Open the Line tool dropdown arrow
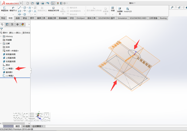 click(x=22, y=8)
